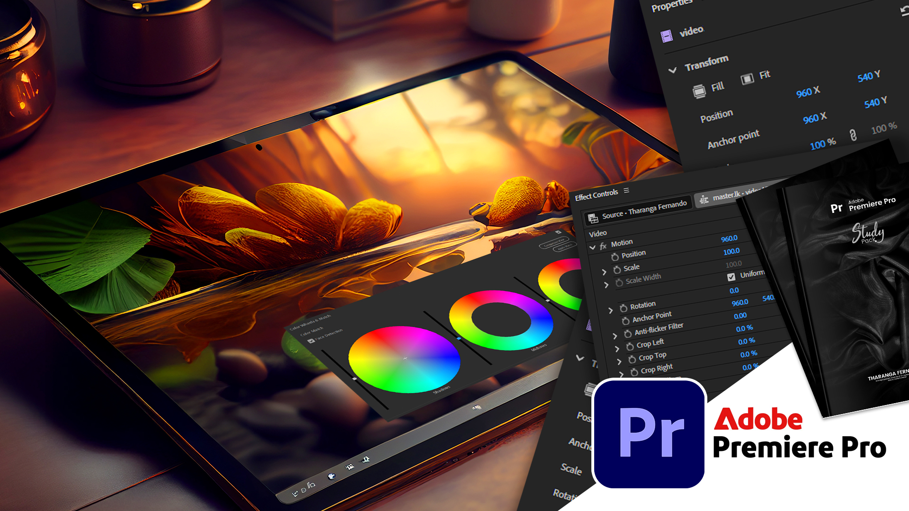Toggle the Crop Left stopwatch icon
909x511 pixels.
coord(630,347)
